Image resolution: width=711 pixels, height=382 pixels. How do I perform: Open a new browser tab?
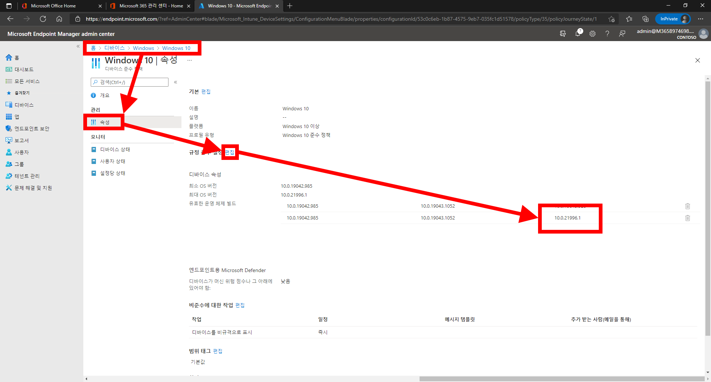(x=290, y=6)
